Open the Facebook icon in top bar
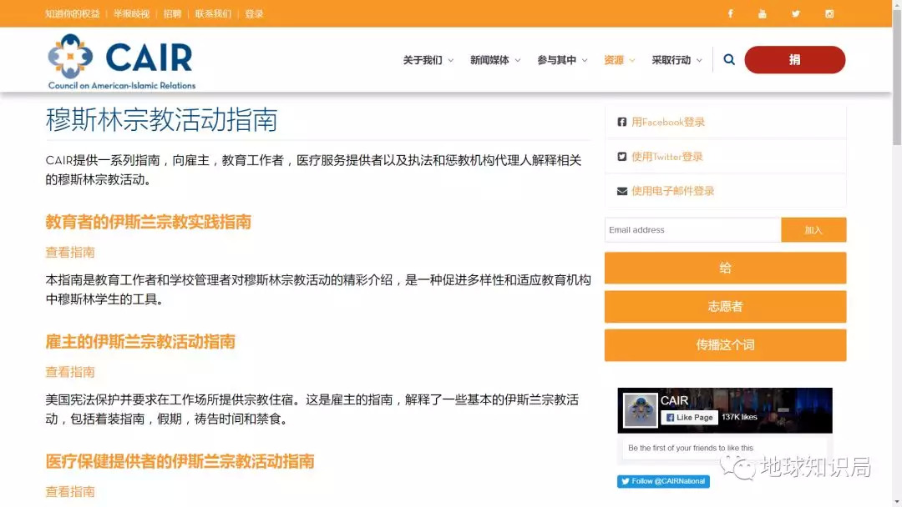Viewport: 902px width, 507px height. point(730,14)
